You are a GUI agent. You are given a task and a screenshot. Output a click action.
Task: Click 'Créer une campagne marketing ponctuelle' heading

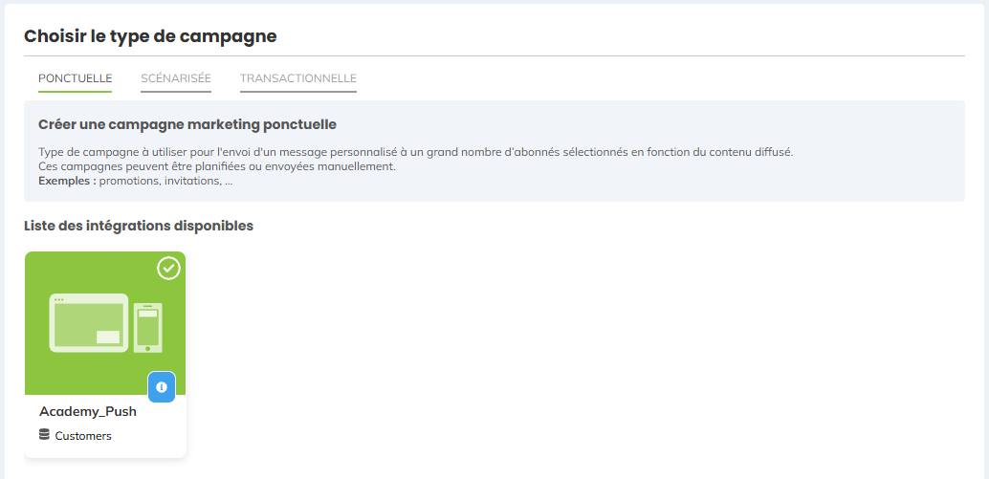[x=187, y=125]
